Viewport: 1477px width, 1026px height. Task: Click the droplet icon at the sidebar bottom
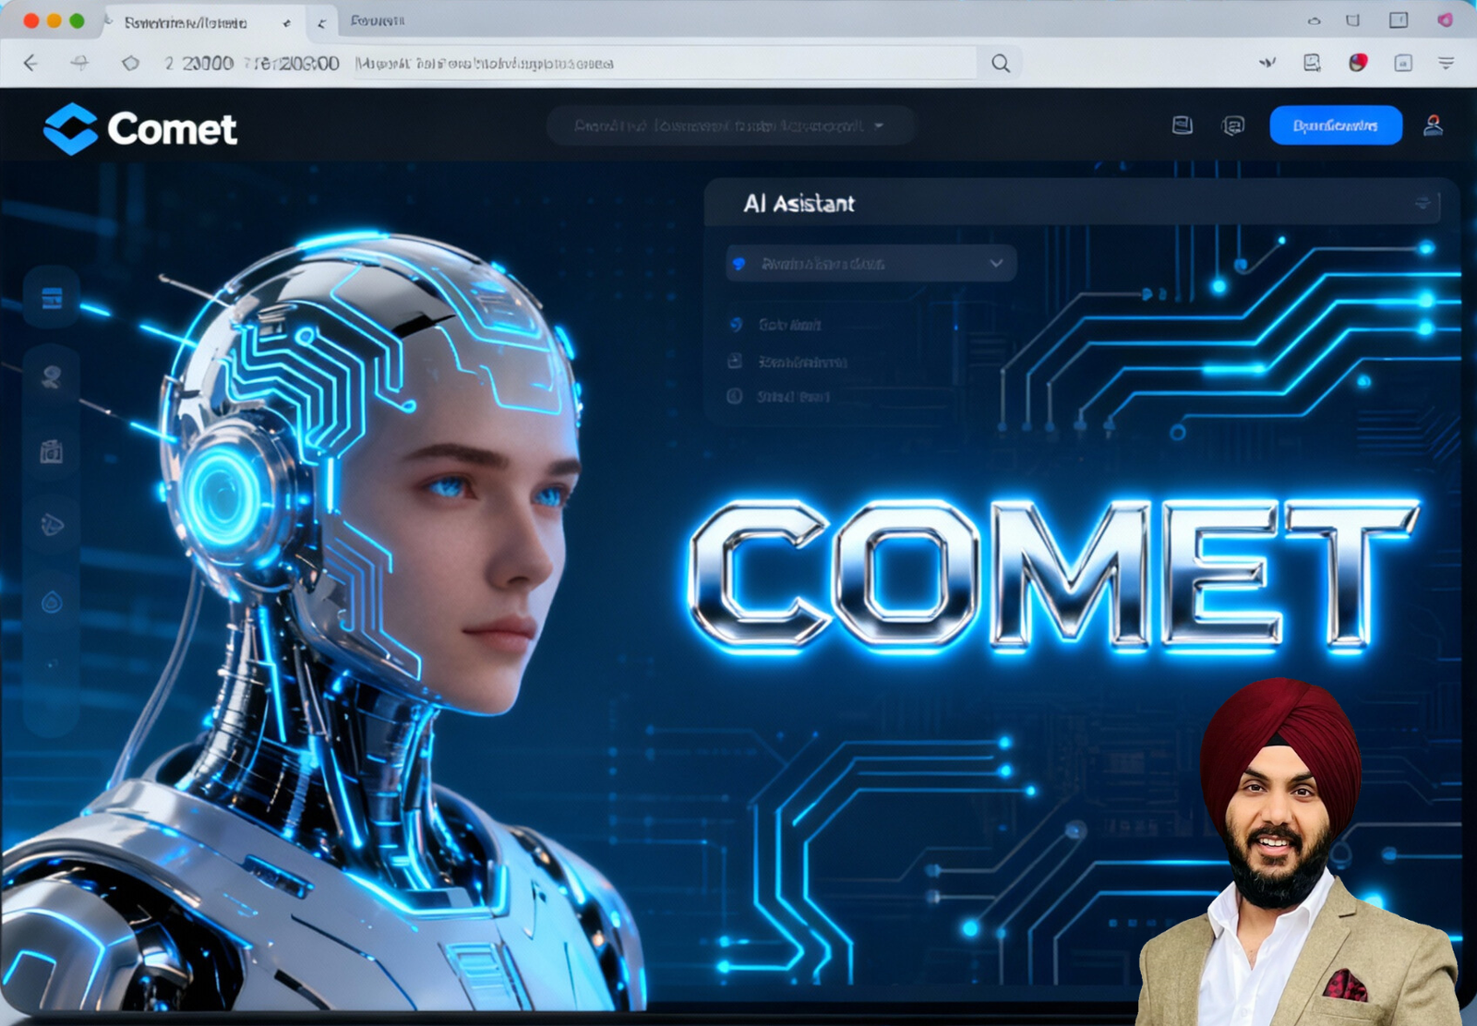point(52,602)
